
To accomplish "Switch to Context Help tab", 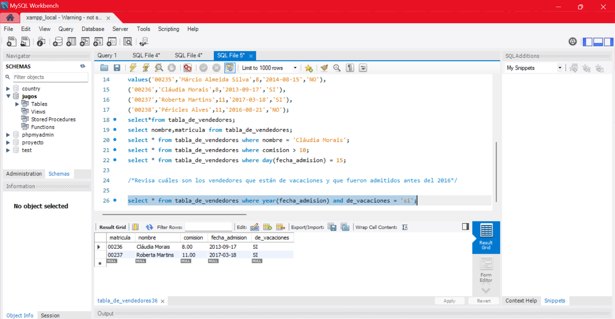I will (x=521, y=301).
